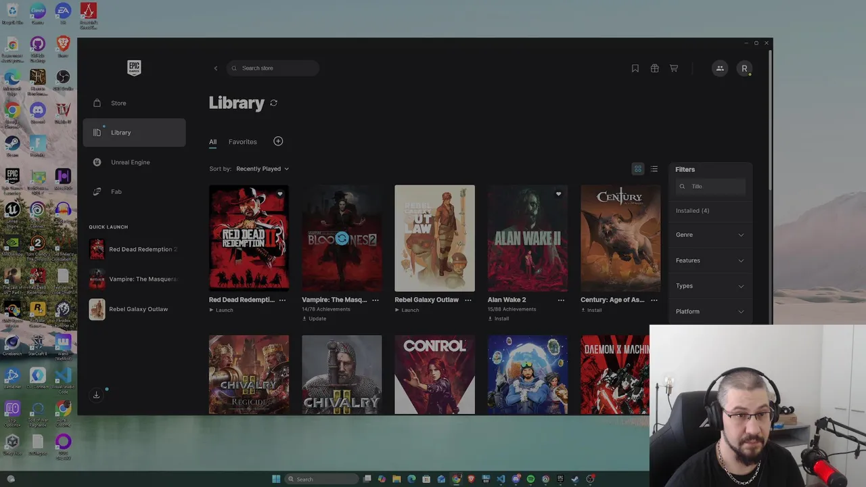Viewport: 866px width, 487px height.
Task: Expand the Types filter
Action: 710,286
